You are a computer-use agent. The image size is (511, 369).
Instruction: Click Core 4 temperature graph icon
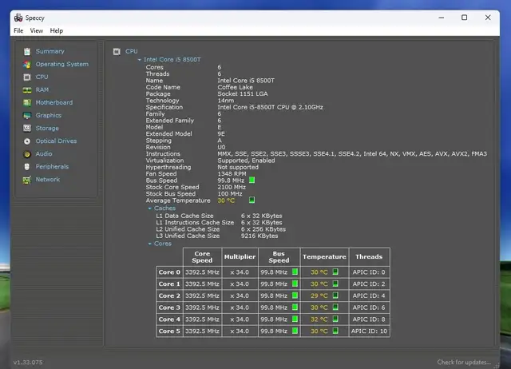click(335, 319)
